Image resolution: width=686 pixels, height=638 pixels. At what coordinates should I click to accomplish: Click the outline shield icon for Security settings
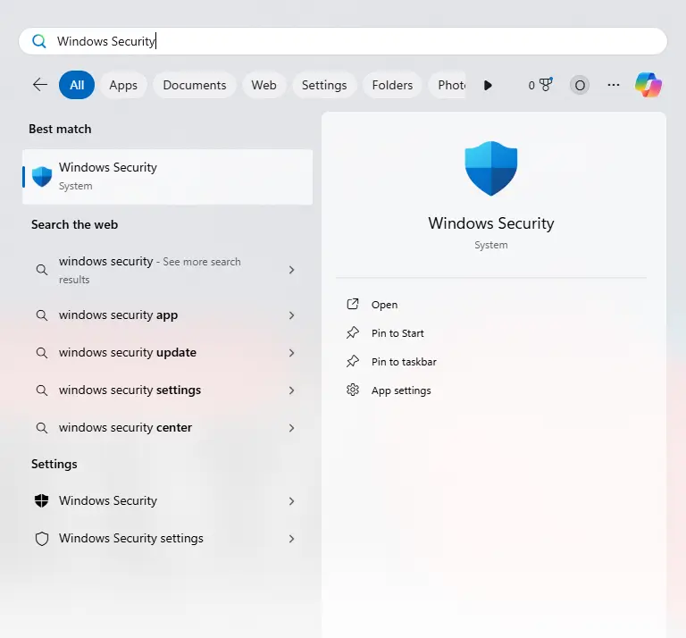42,539
